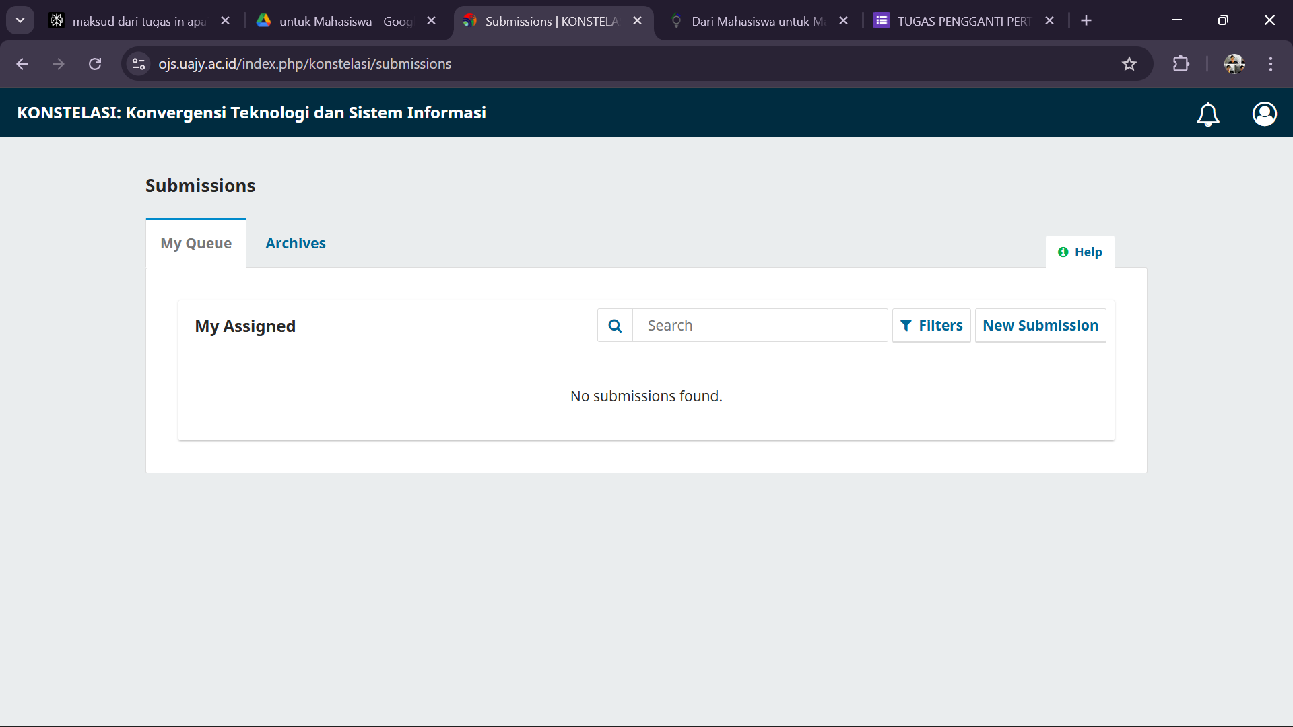Close the Submissions | KONSTELASI tab
Screen dimensions: 1293x727
638,21
